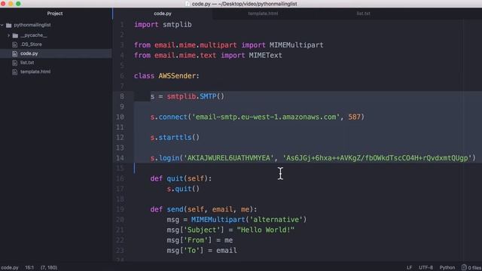Click the document icon in window title
Viewport: 482px width, 271px height.
click(x=188, y=4)
